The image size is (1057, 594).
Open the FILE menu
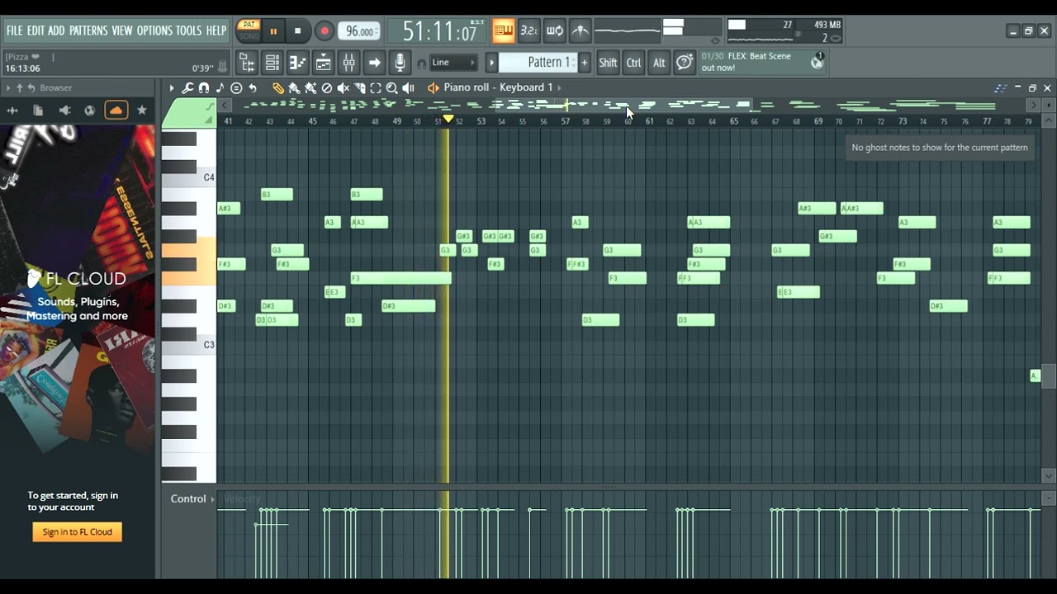(14, 31)
